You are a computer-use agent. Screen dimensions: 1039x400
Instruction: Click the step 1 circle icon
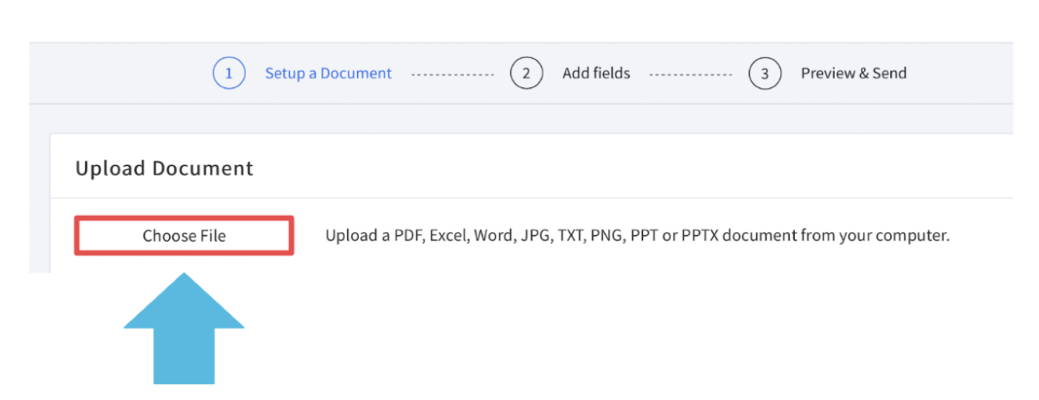(228, 74)
